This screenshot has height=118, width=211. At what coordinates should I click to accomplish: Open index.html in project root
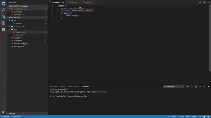[x=27, y=41]
